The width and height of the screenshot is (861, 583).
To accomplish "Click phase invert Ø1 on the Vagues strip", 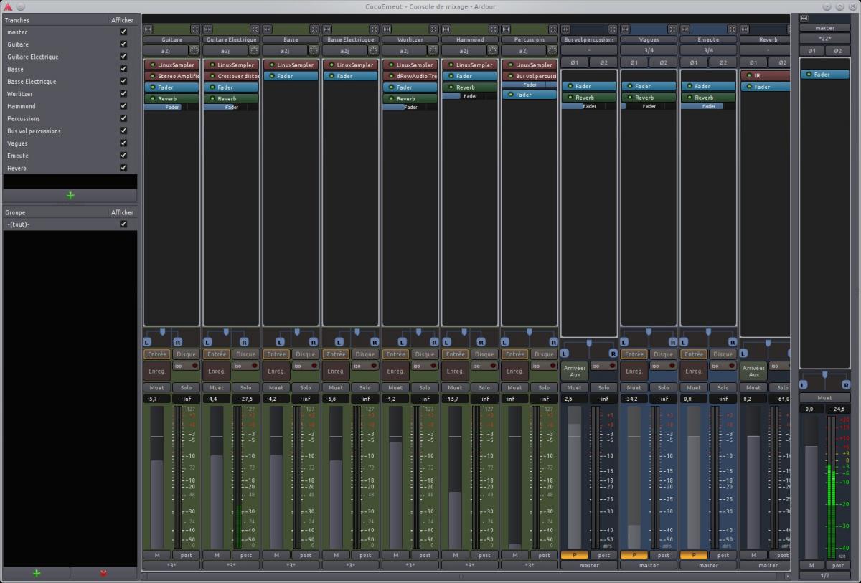I will (x=634, y=62).
